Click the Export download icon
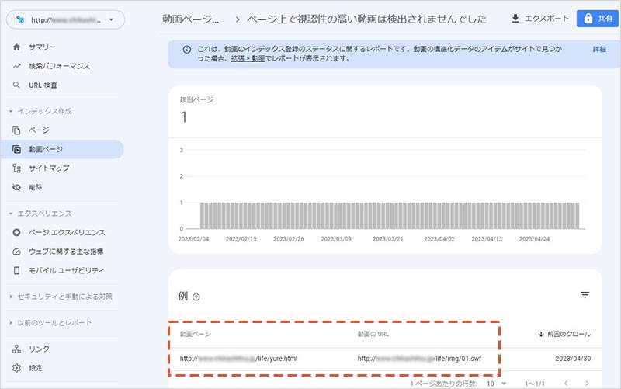Screen dimensions: 621x389 coord(516,19)
